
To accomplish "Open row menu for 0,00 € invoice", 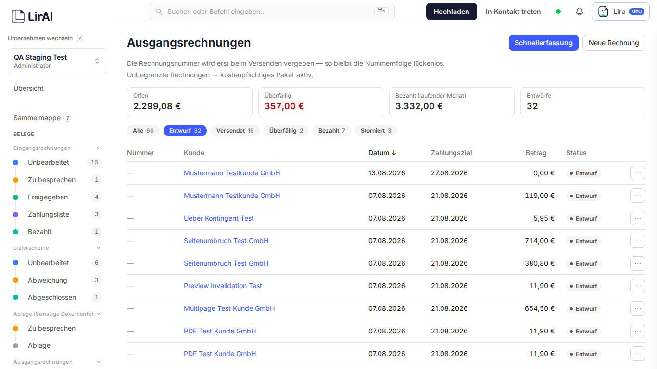I will click(x=638, y=173).
